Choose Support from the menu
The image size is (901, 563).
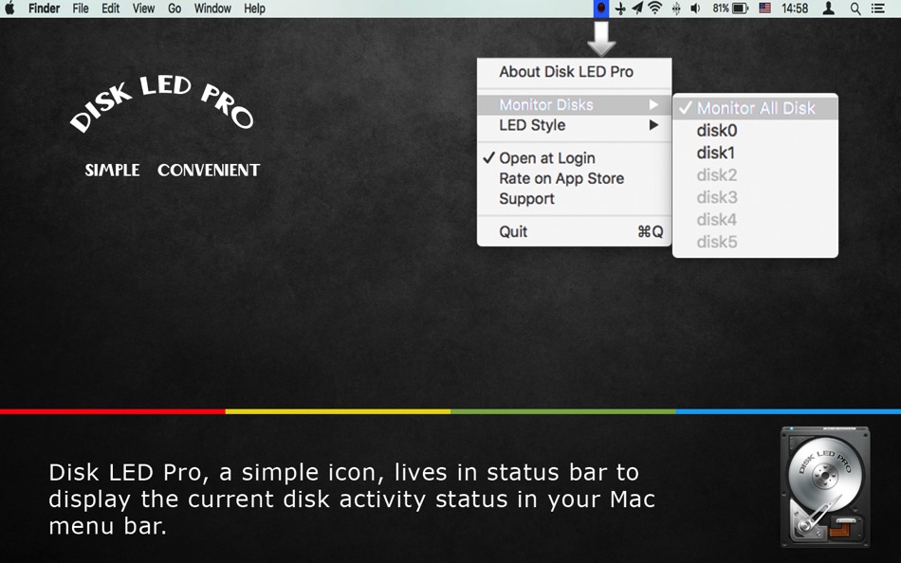(574, 199)
